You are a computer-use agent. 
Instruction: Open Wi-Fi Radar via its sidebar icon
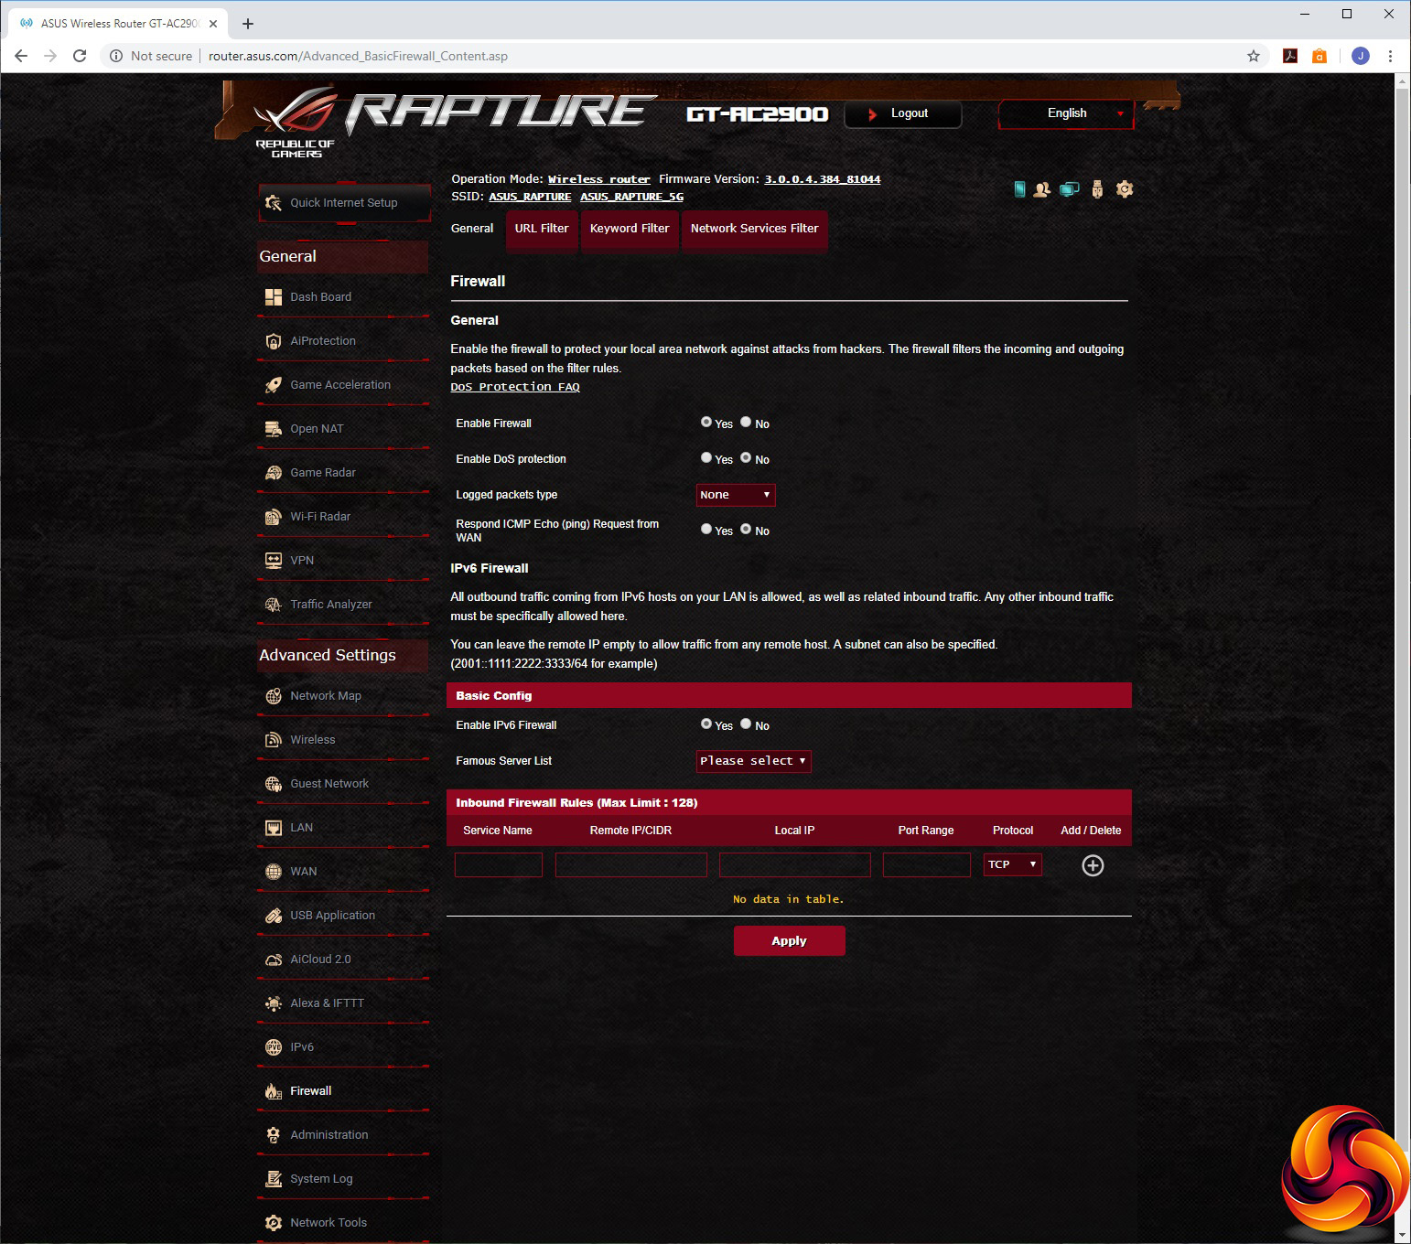[x=273, y=517]
